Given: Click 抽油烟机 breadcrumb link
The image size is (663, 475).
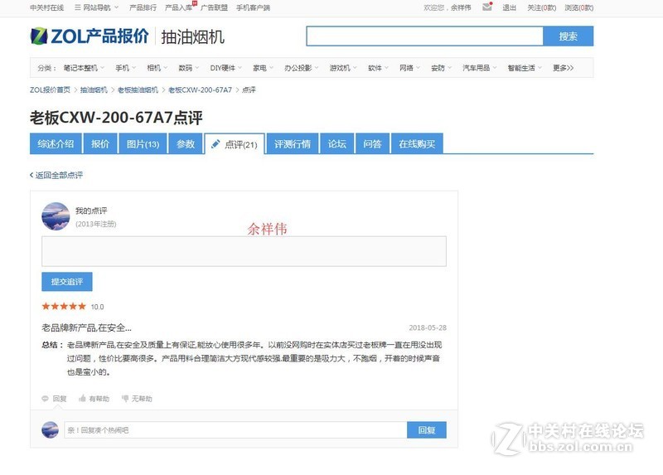Looking at the screenshot, I should [94, 90].
